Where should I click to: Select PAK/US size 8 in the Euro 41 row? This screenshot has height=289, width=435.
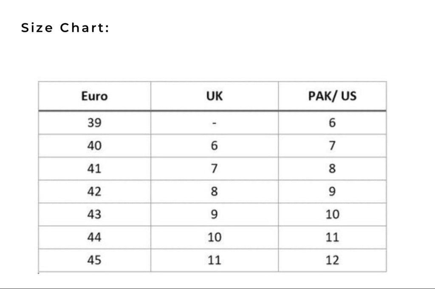(332, 169)
